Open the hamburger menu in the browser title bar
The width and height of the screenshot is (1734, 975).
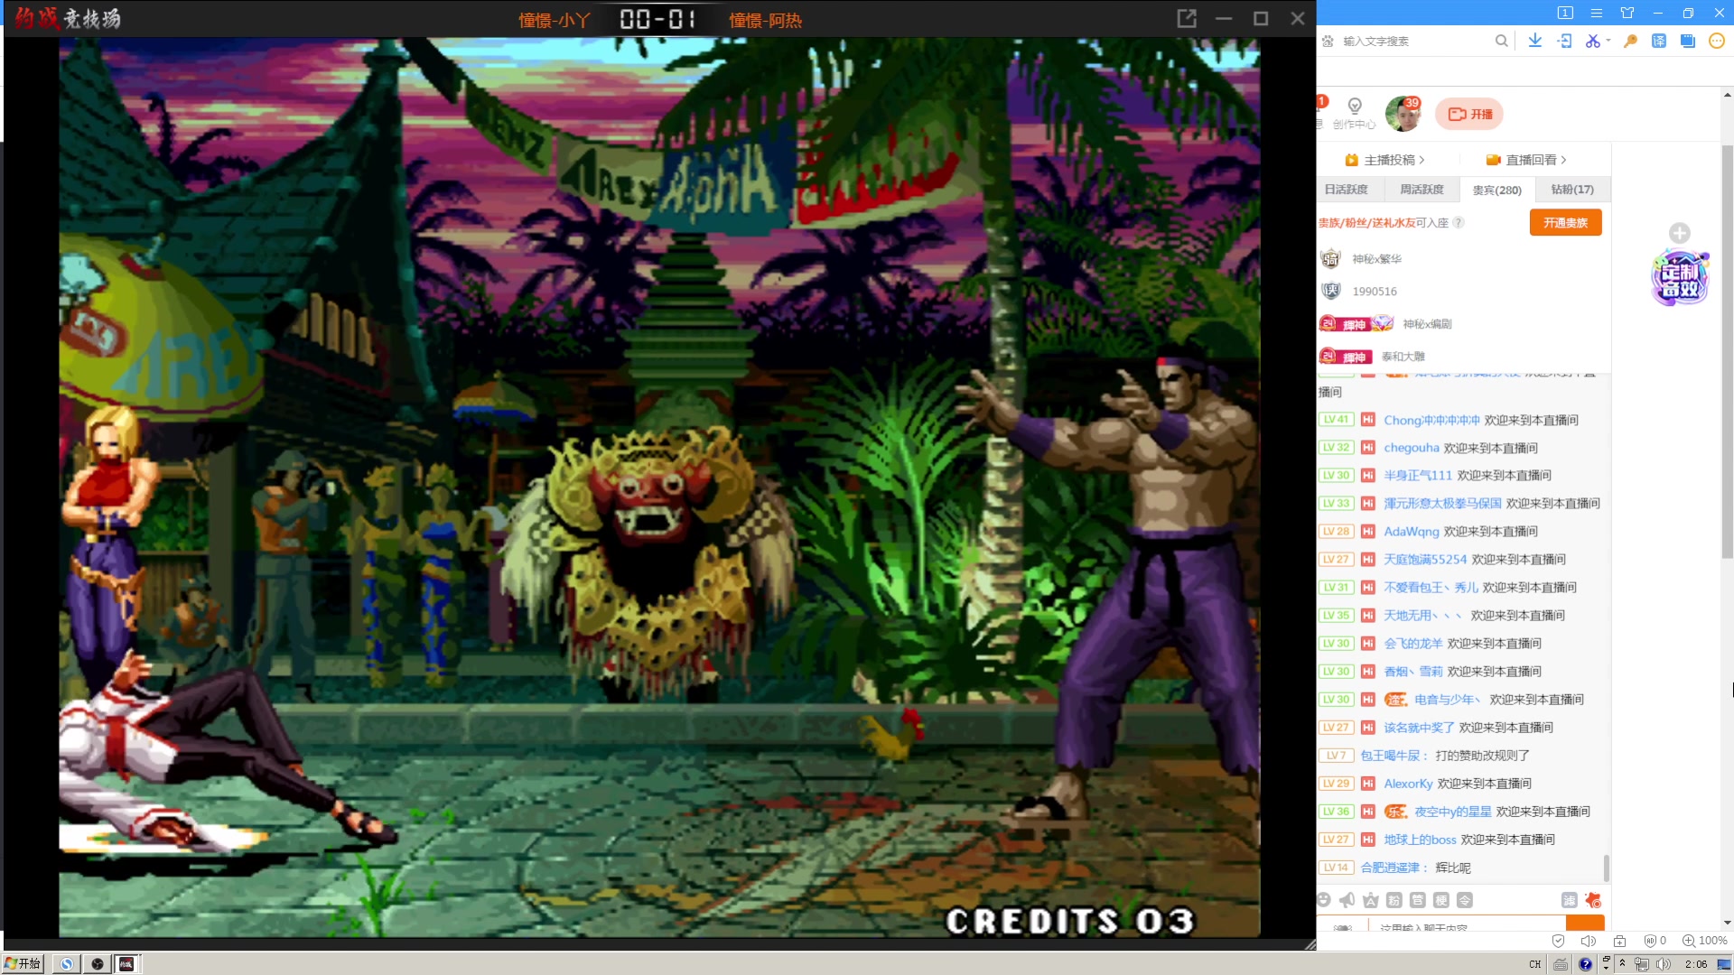click(x=1597, y=13)
